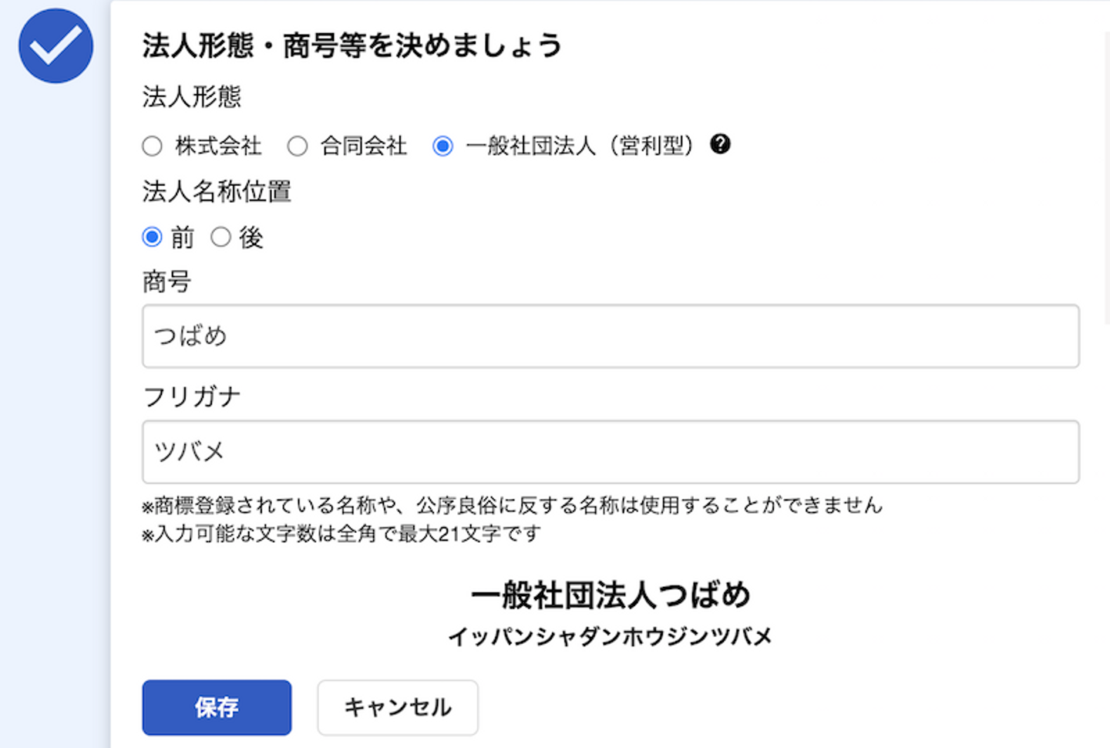The width and height of the screenshot is (1110, 748).
Task: Click the 最大21文字 character limit note
Action: pyautogui.click(x=341, y=534)
